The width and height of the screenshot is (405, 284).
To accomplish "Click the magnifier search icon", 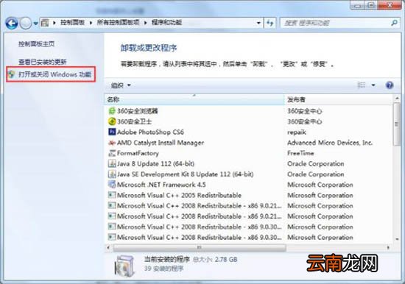I will pyautogui.click(x=394, y=23).
